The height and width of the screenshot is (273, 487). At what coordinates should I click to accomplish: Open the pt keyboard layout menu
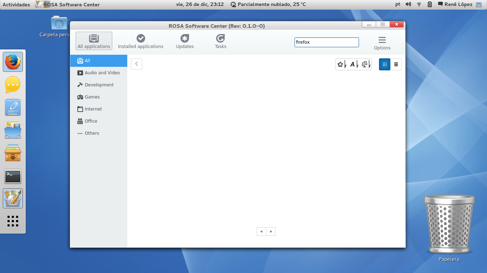(x=398, y=5)
